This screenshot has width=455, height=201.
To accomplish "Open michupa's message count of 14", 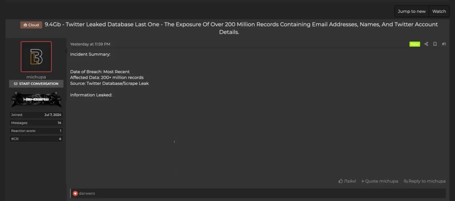I will 59,123.
